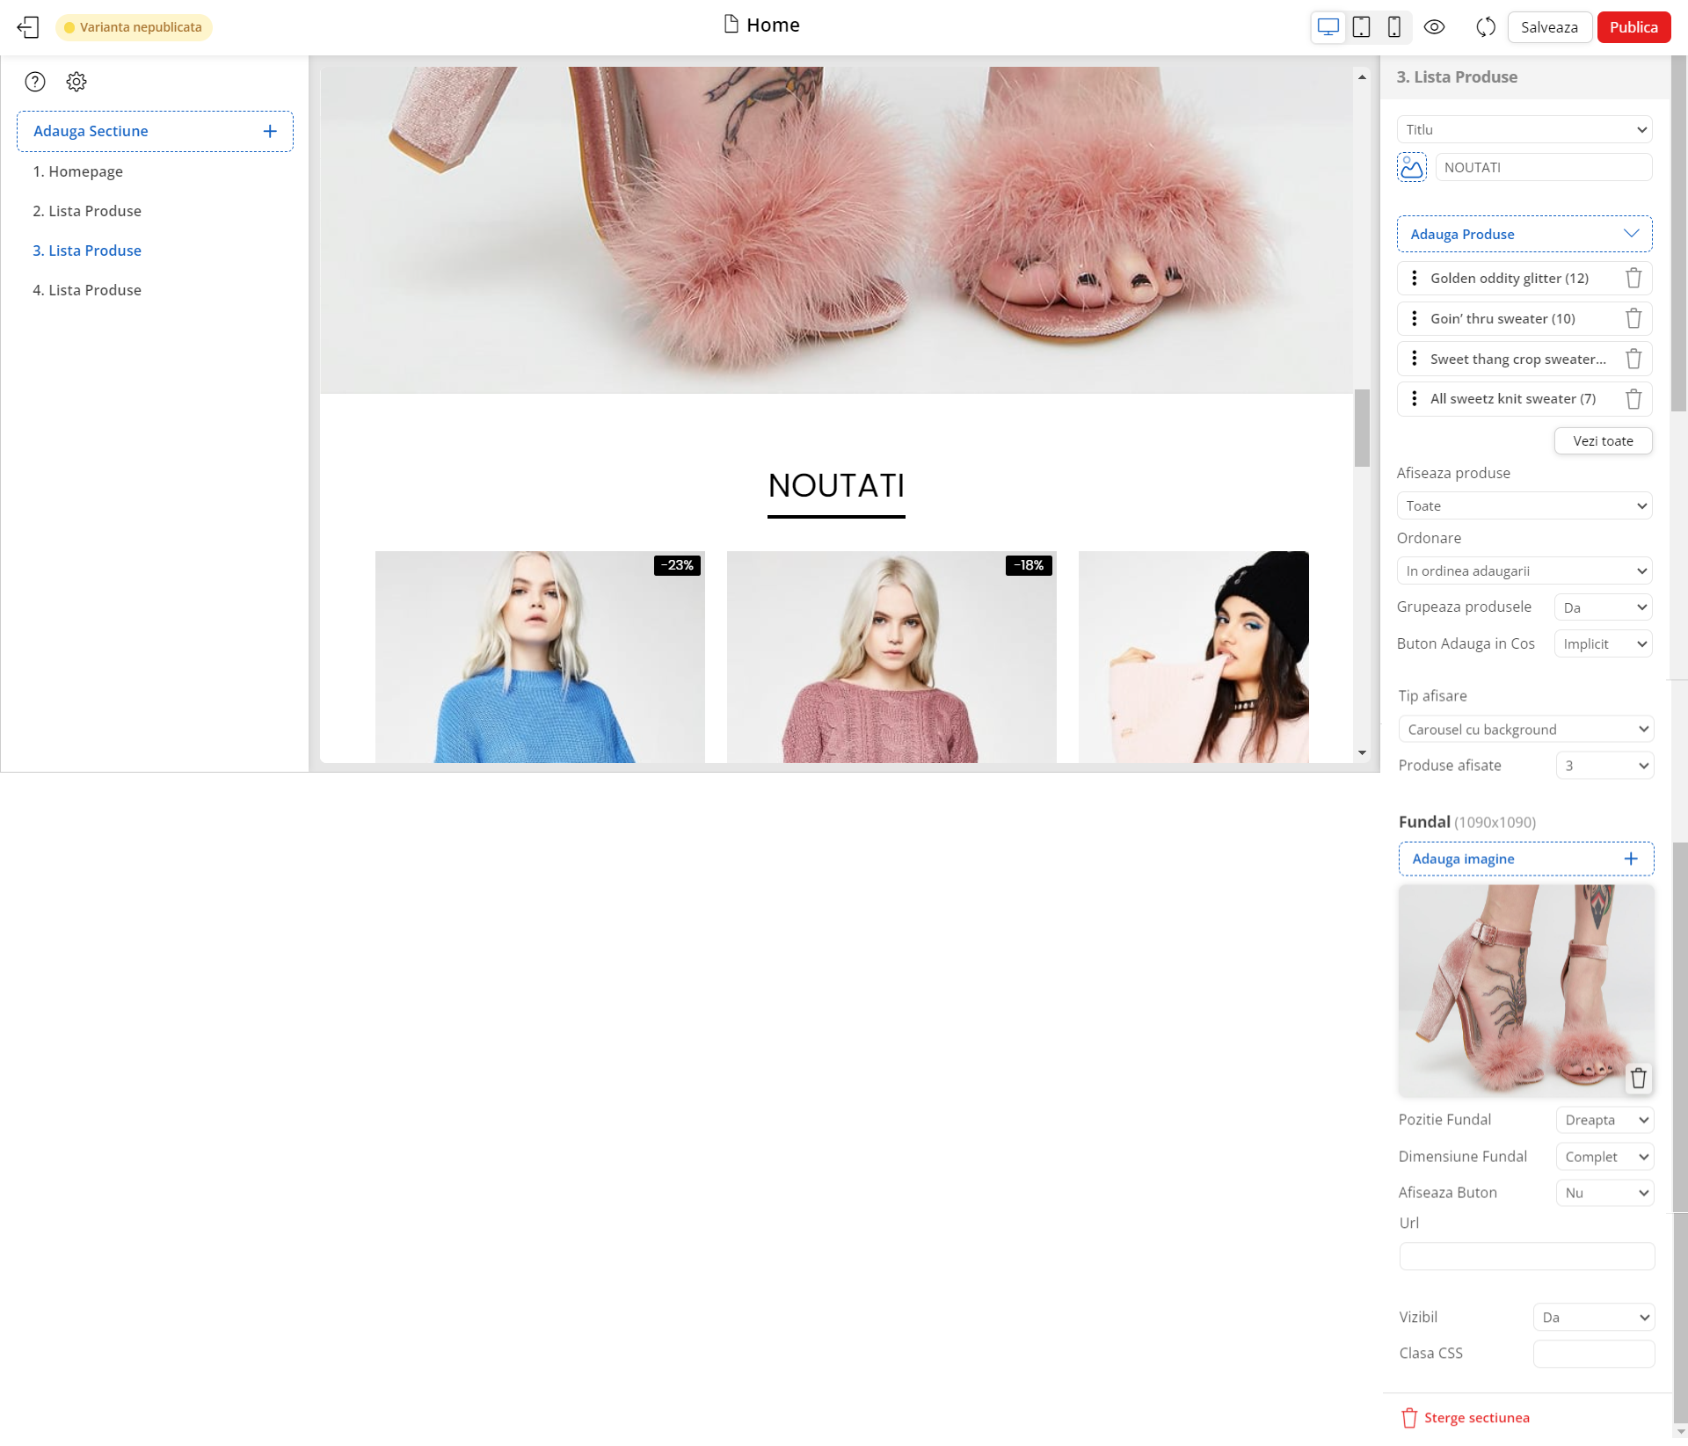The height and width of the screenshot is (1446, 1688).
Task: Remove the background image using its trash icon
Action: pos(1638,1079)
